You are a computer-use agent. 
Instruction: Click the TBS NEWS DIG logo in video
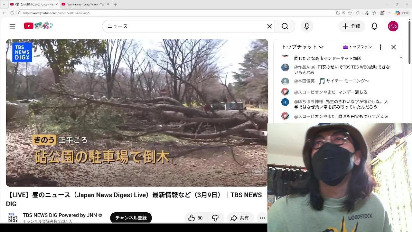[x=22, y=52]
